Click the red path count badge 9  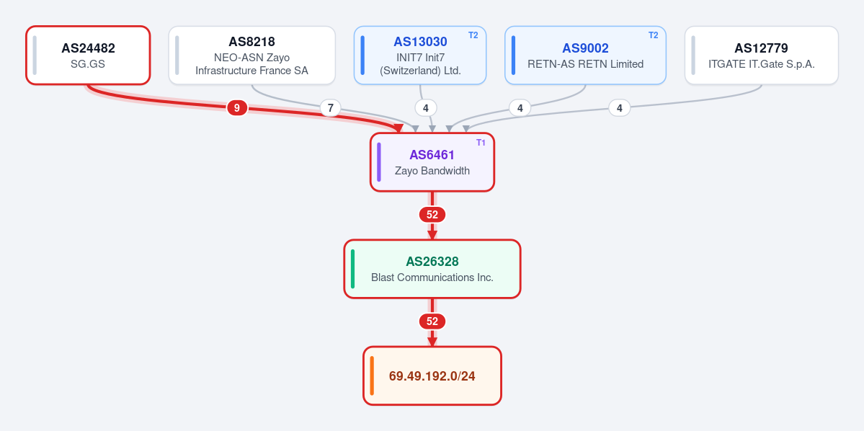tap(237, 108)
